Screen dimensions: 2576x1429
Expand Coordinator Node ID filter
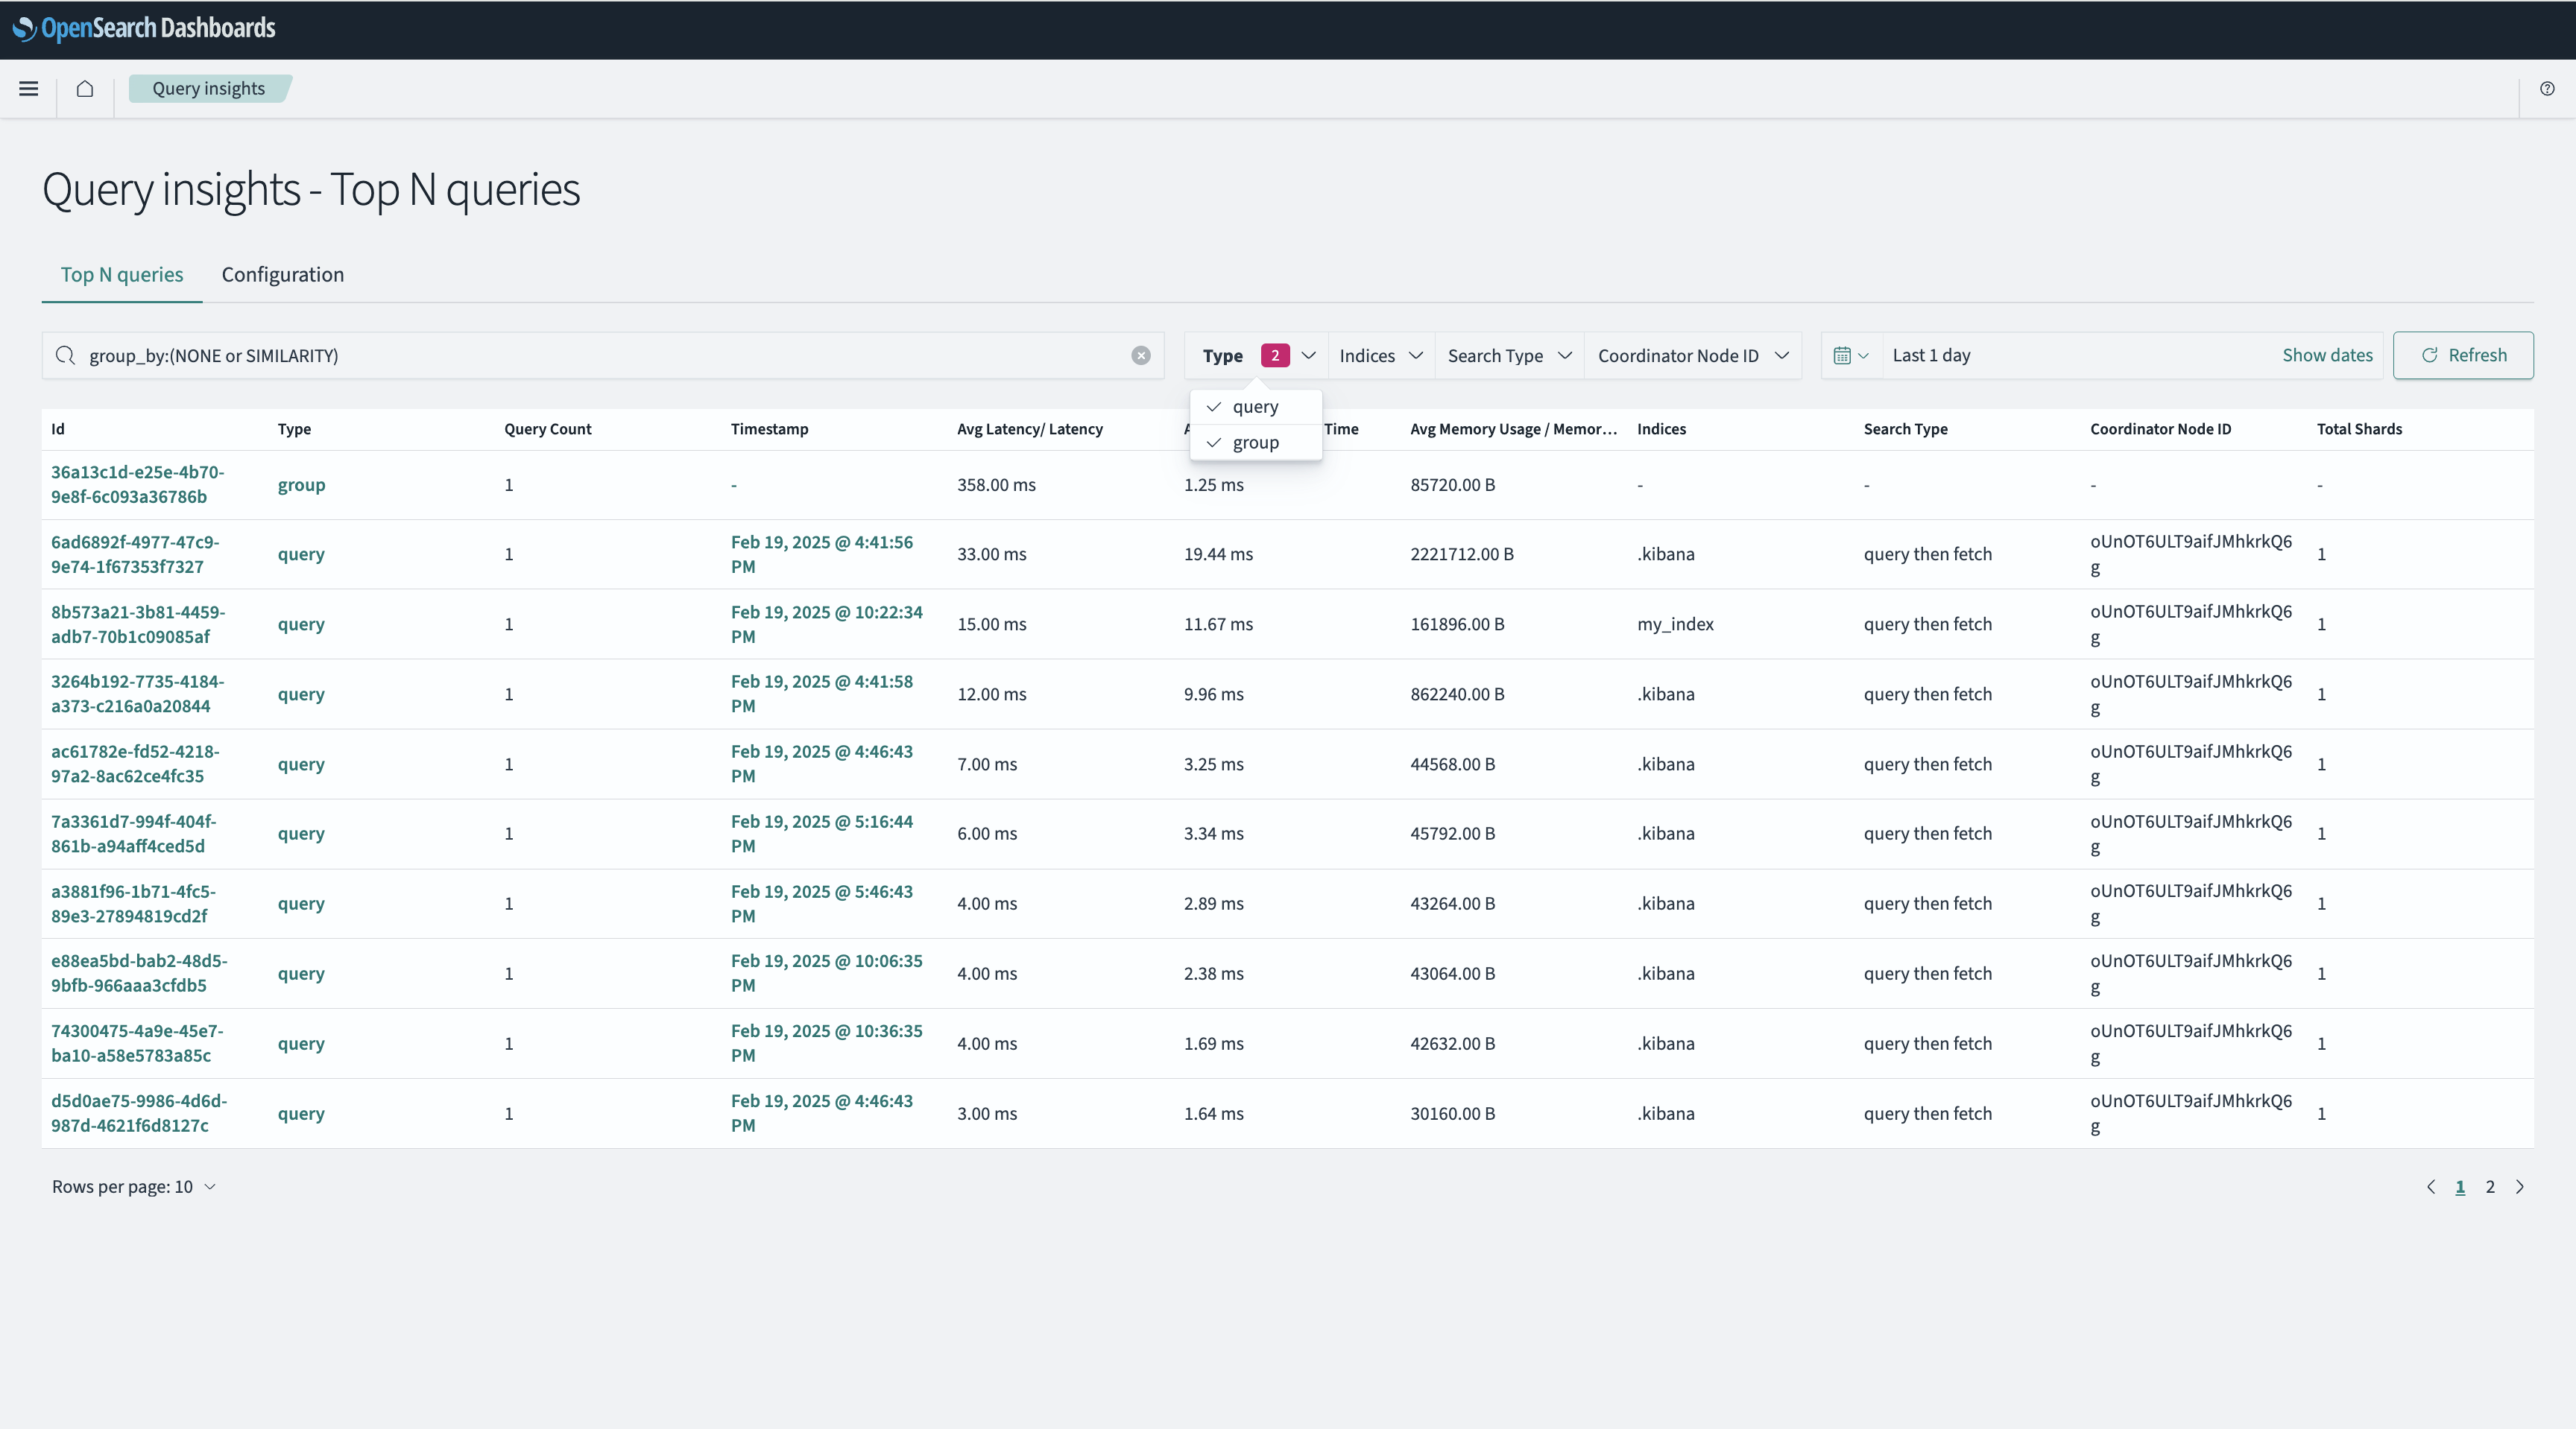tap(1693, 355)
